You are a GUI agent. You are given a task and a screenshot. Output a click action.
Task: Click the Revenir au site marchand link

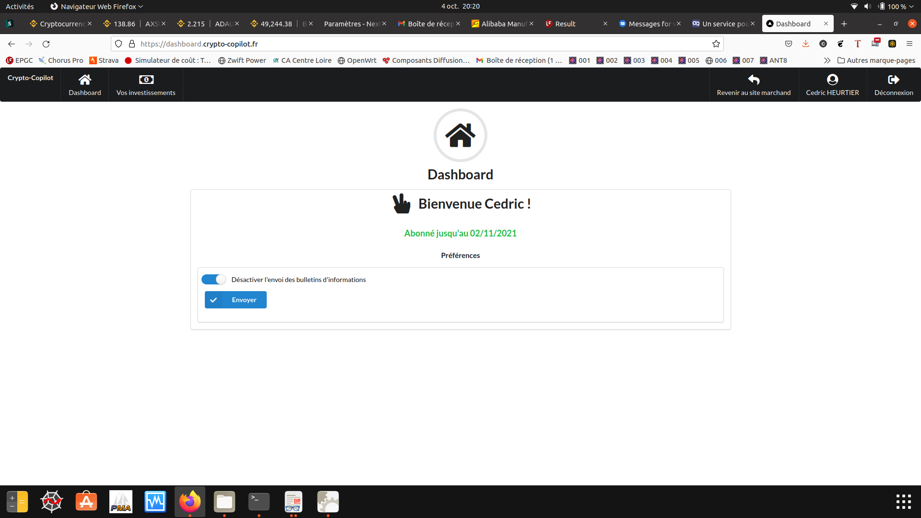[x=754, y=85]
